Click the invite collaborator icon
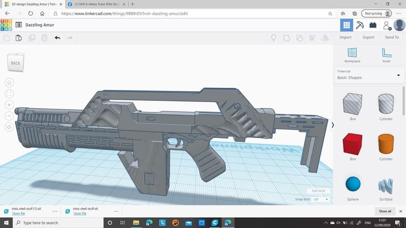 (387, 25)
